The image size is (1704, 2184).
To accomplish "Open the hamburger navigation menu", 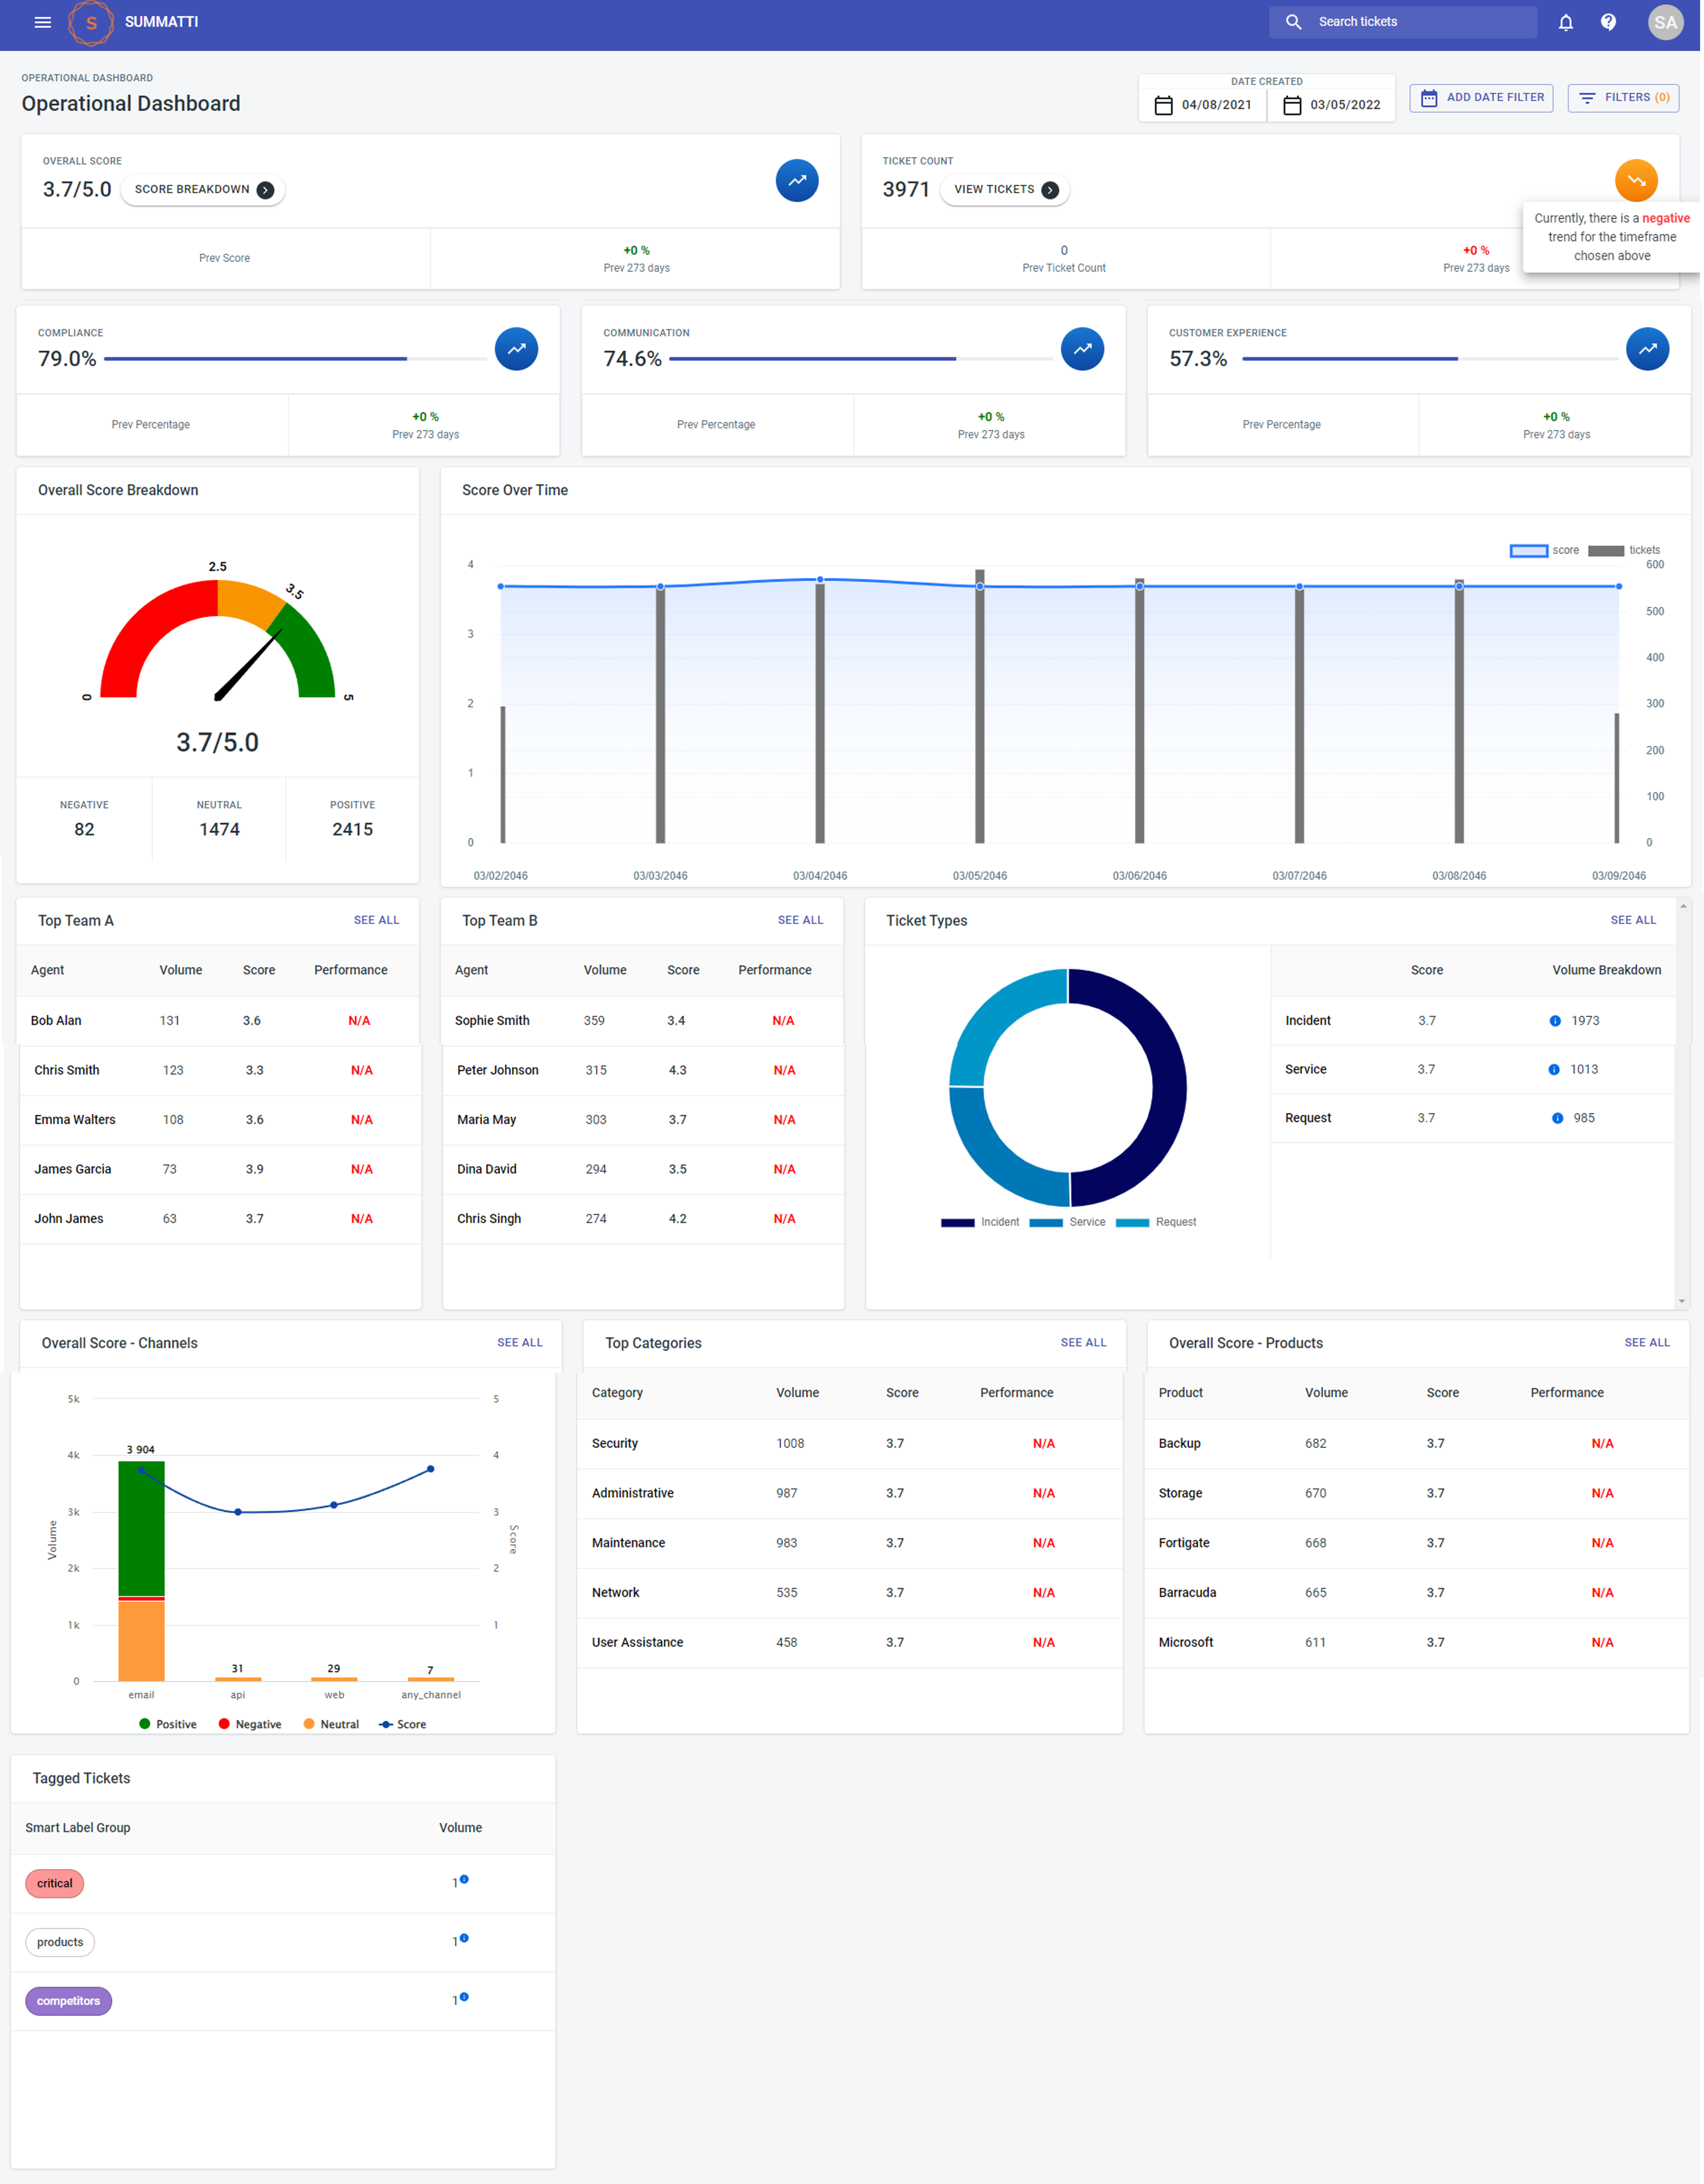I will click(42, 22).
